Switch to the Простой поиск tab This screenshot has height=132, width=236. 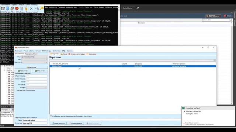click(x=19, y=54)
